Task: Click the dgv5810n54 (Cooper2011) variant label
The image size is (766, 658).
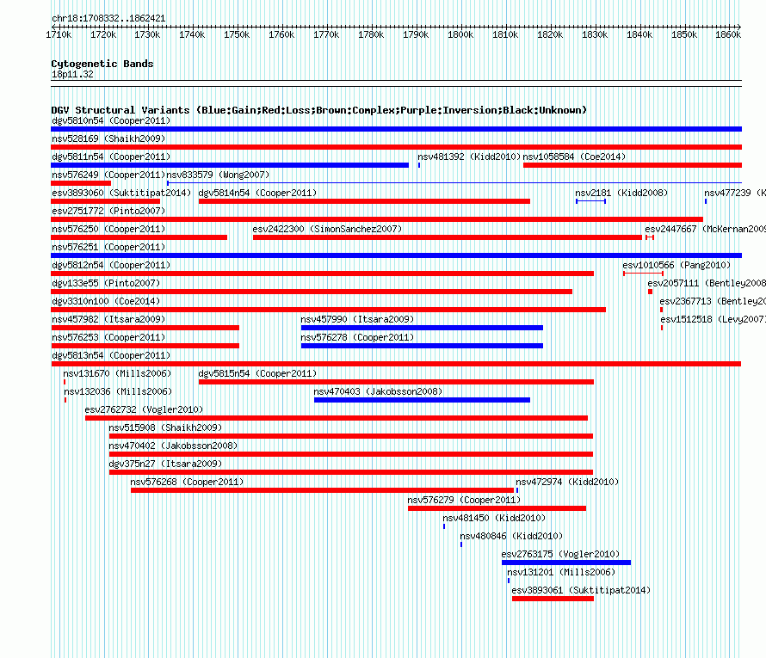Action: click(x=111, y=120)
